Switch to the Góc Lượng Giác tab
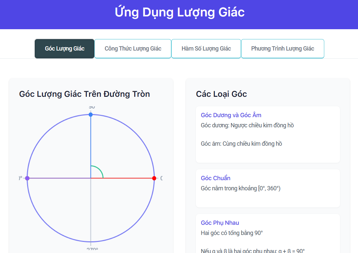 pyautogui.click(x=65, y=49)
